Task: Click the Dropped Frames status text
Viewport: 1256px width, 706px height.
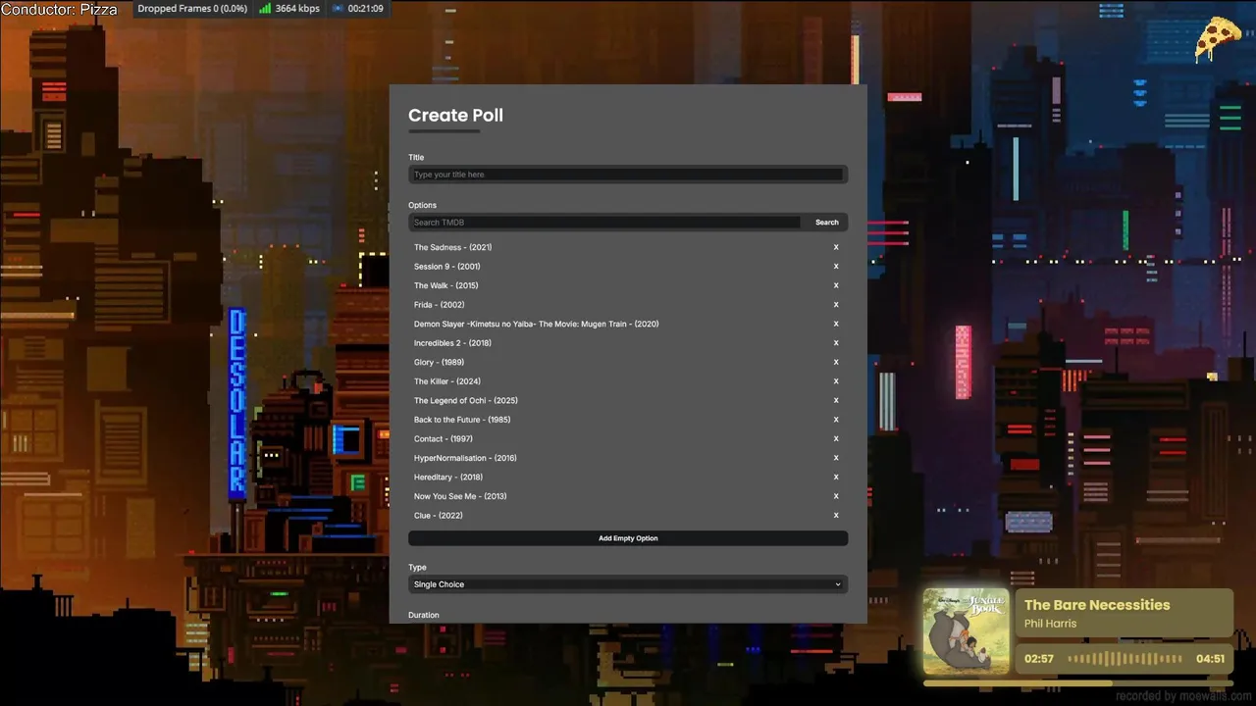Action: [x=192, y=9]
